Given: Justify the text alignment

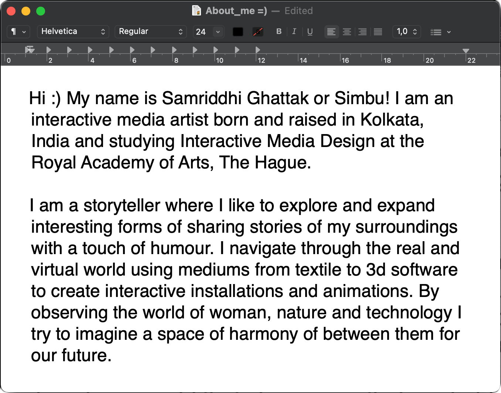Looking at the screenshot, I should point(378,32).
